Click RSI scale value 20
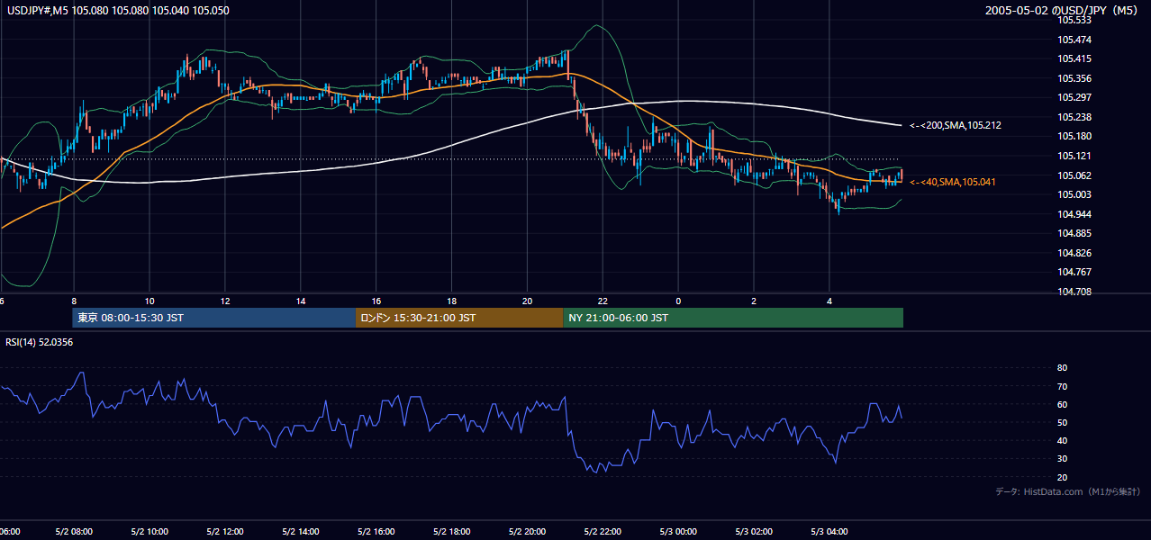The height and width of the screenshot is (540, 1151). click(x=1063, y=477)
